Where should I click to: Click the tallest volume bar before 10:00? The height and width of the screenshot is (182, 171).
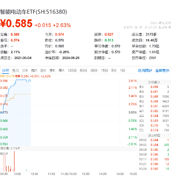[x=14, y=161]
